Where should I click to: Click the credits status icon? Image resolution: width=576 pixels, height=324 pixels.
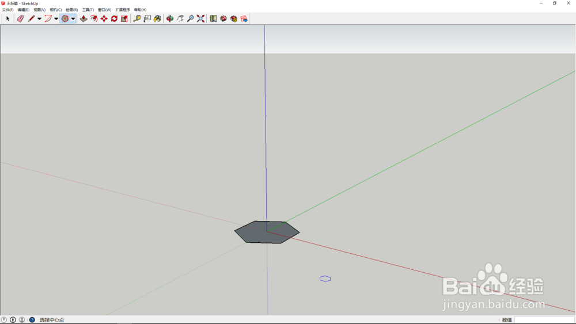point(13,320)
